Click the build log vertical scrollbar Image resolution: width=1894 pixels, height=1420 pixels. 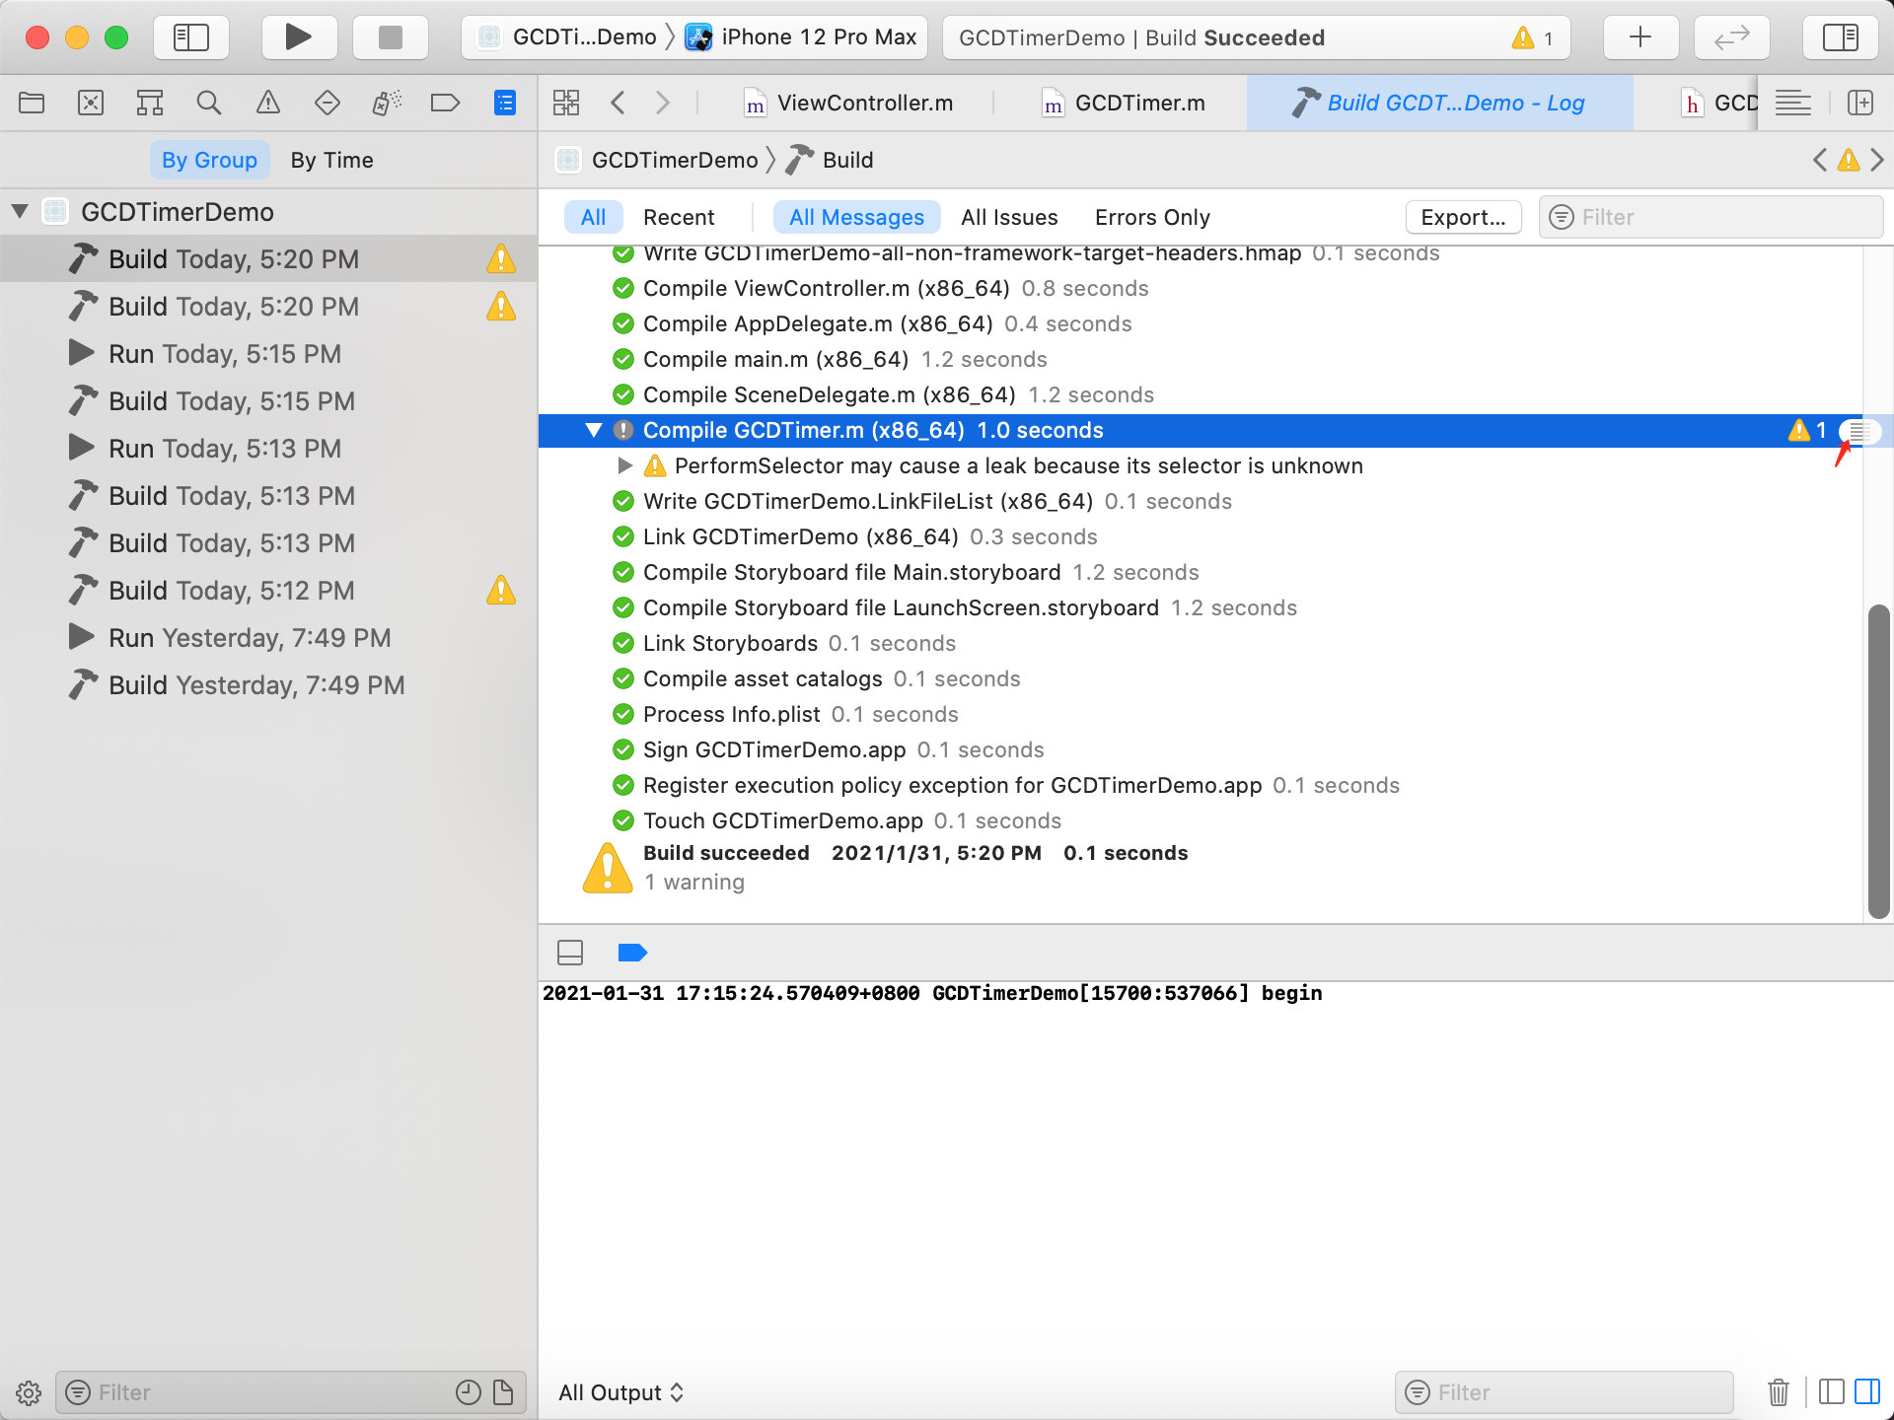[x=1878, y=761]
